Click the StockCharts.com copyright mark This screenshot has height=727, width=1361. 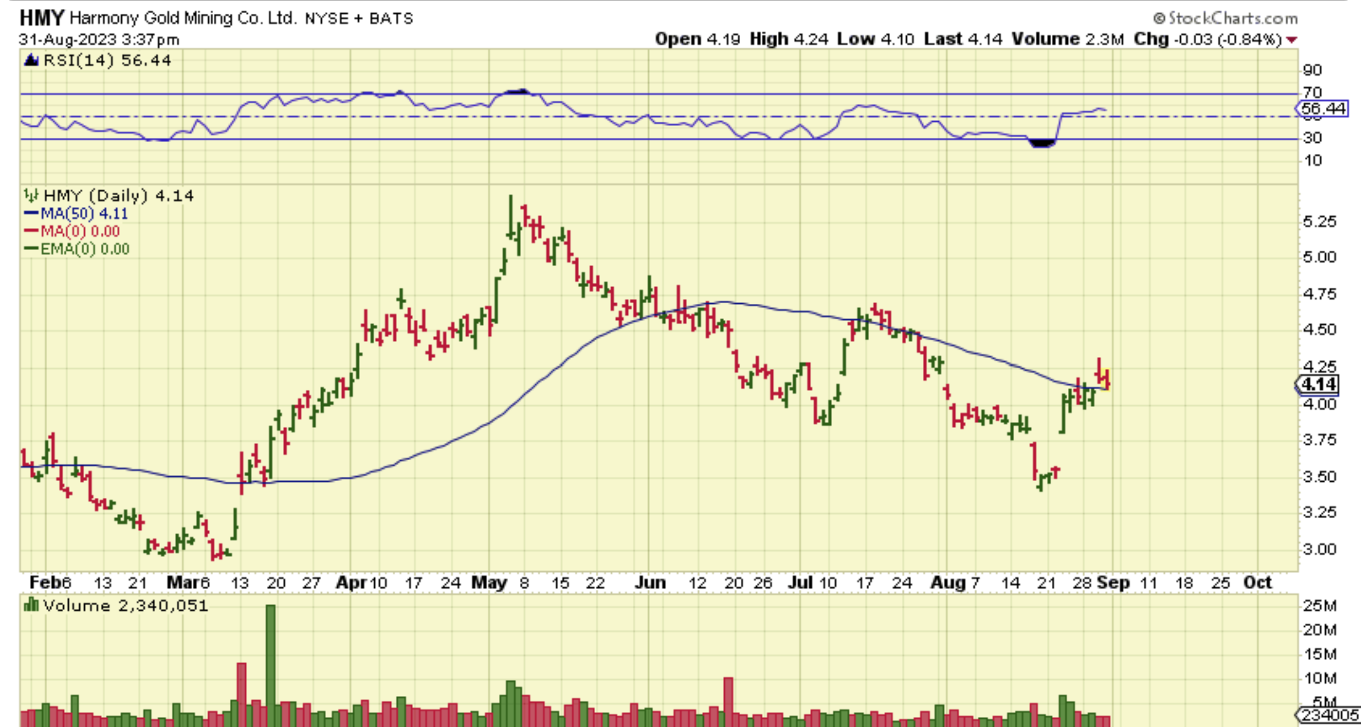tap(1159, 19)
